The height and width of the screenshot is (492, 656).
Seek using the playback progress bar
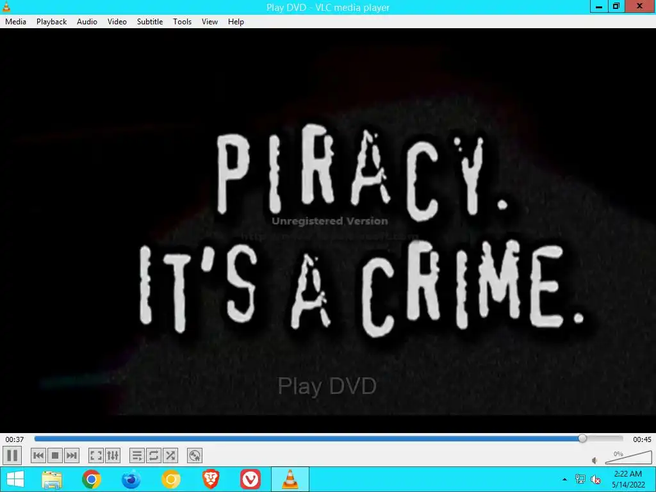329,438
